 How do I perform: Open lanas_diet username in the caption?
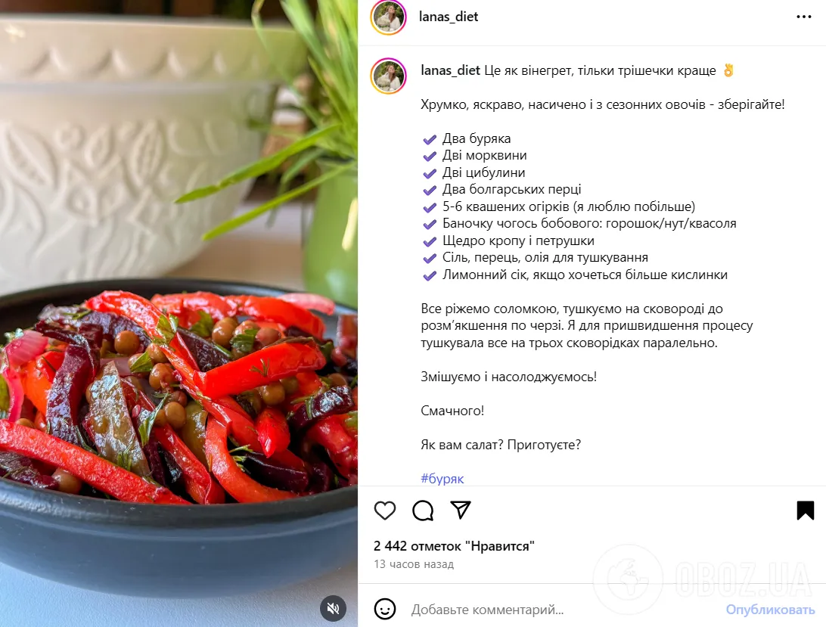click(450, 70)
